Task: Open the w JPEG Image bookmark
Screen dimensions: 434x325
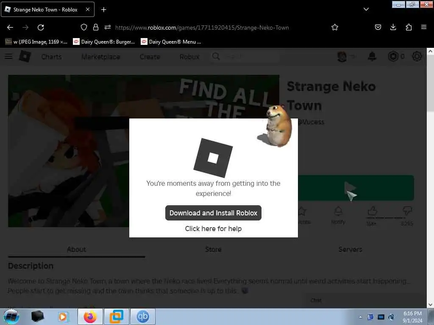Action: [36, 42]
